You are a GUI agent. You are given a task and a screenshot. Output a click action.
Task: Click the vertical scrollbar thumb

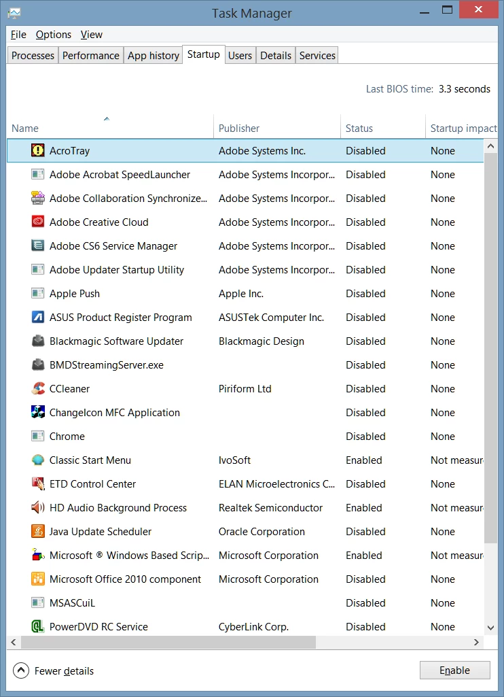pos(490,347)
